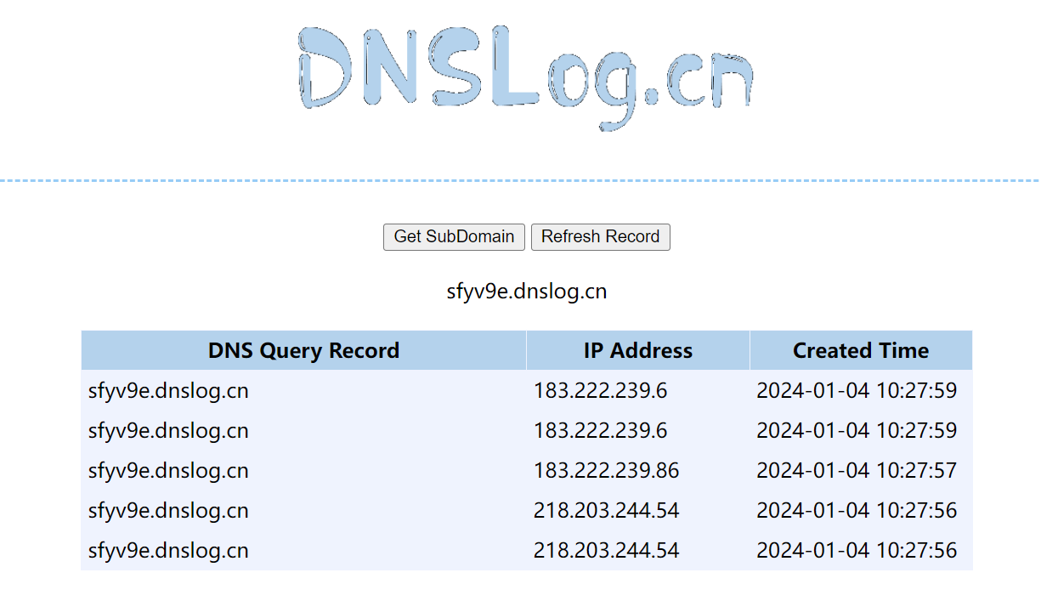Select the second row's timestamp 10:27:59

click(x=856, y=431)
